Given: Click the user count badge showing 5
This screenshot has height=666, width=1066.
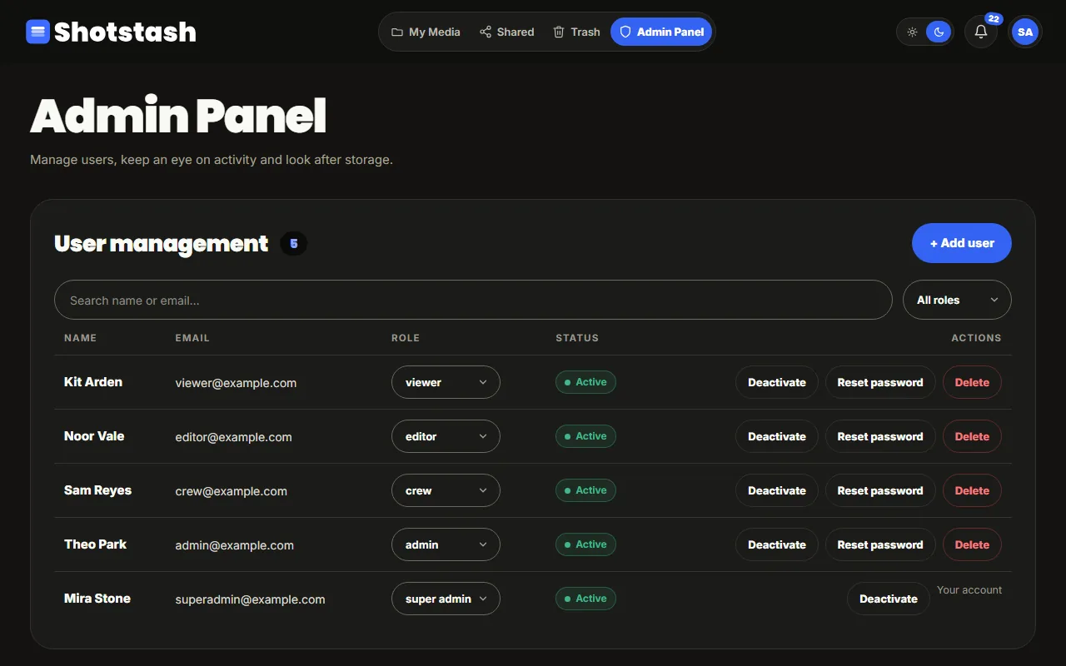Looking at the screenshot, I should 293,244.
